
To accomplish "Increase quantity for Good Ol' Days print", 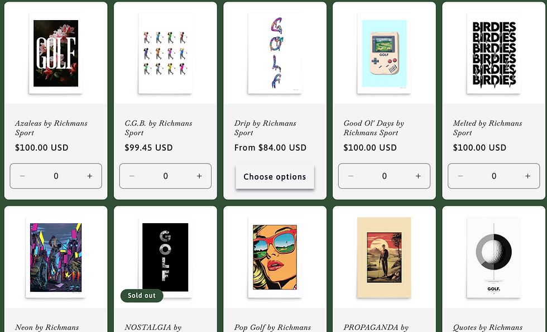I will coord(418,176).
